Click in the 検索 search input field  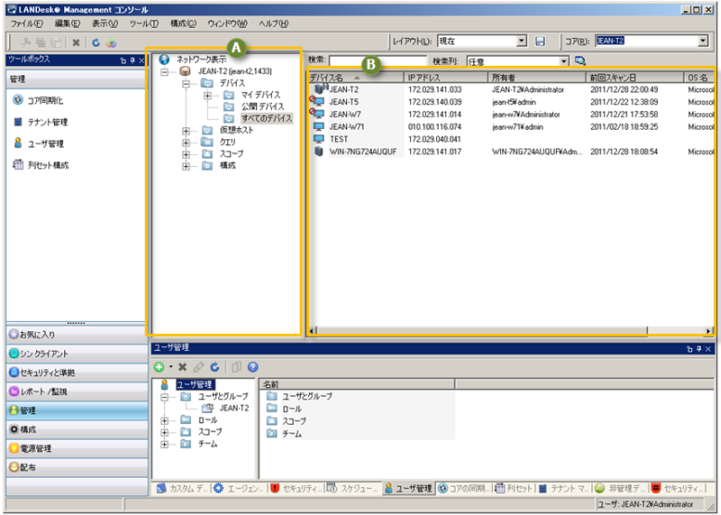(378, 60)
